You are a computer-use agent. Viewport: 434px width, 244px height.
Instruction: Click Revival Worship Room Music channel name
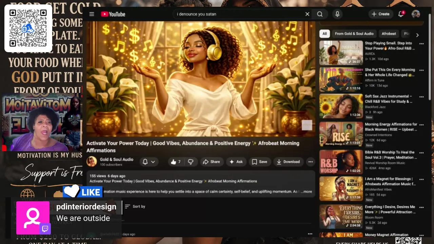(x=385, y=163)
